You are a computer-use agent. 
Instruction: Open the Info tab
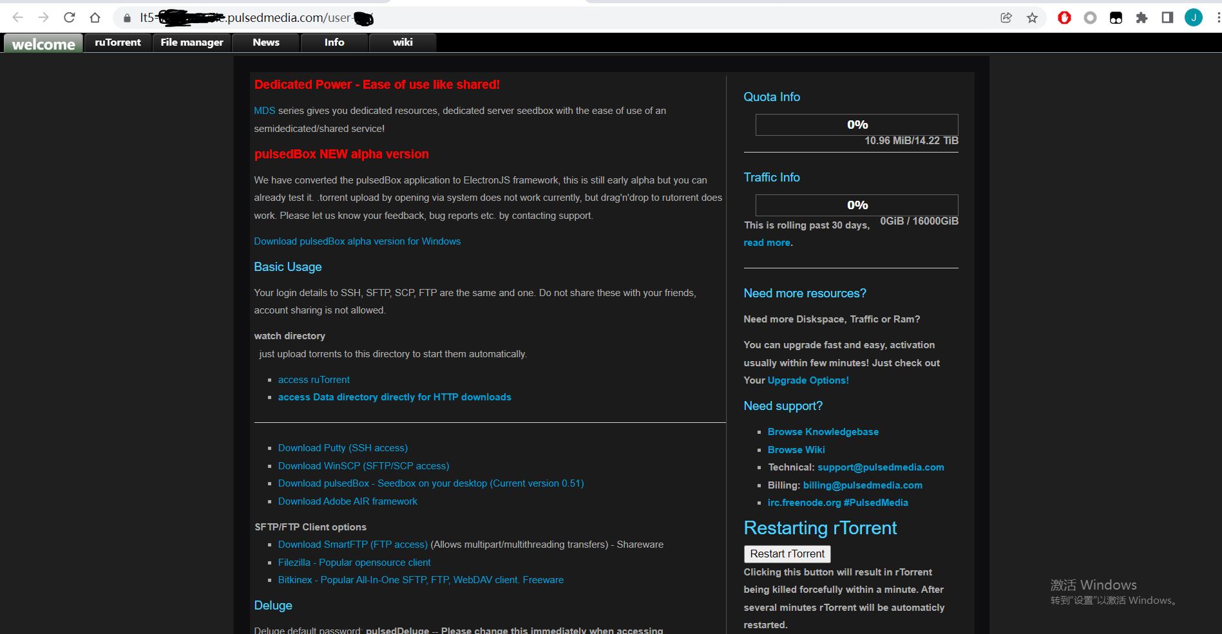334,42
